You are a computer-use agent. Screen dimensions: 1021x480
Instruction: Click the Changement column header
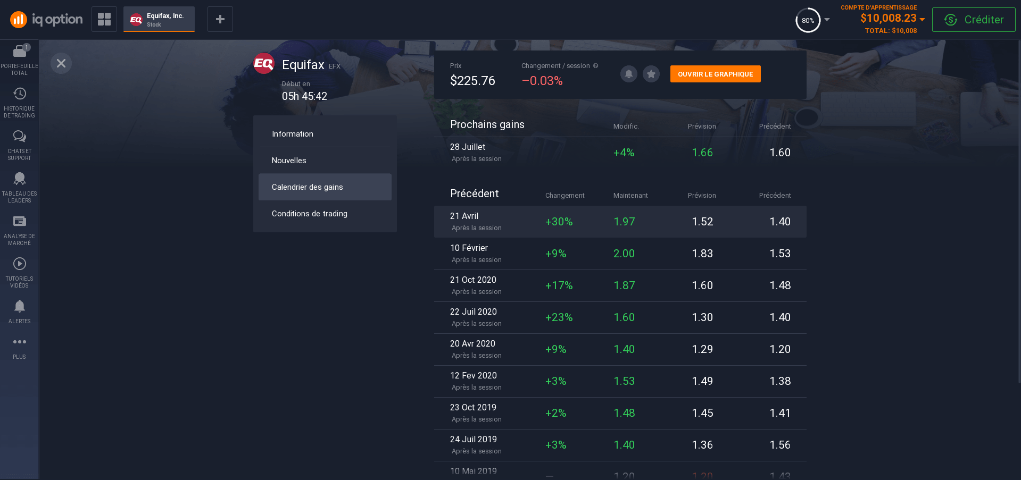(565, 196)
